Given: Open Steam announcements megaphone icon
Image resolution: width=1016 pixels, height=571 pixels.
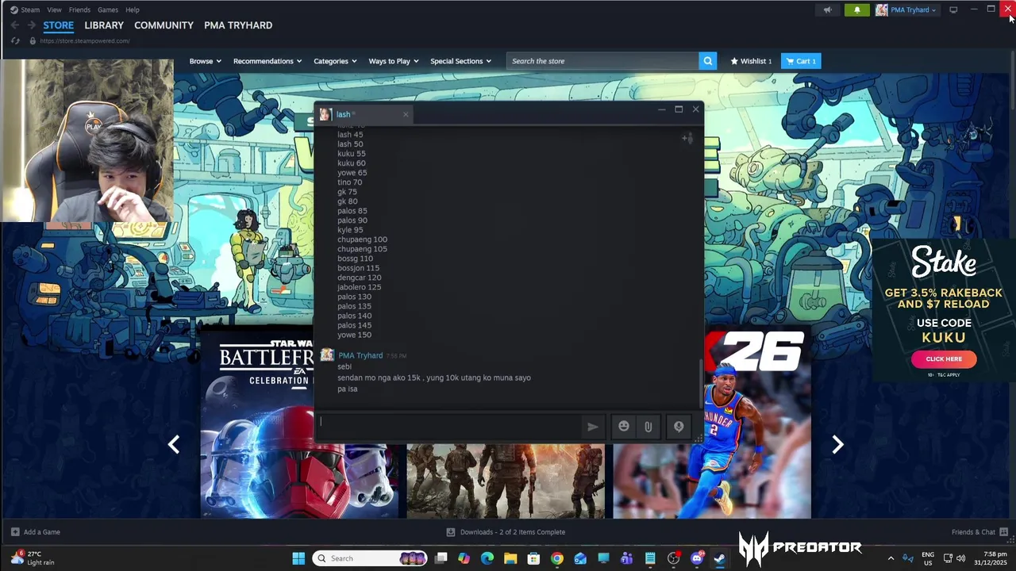Looking at the screenshot, I should tap(827, 10).
